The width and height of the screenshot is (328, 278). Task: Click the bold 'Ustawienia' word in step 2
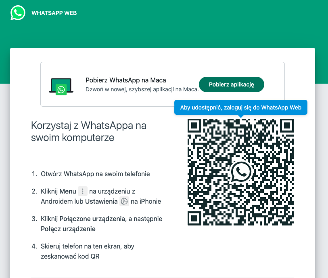101,201
